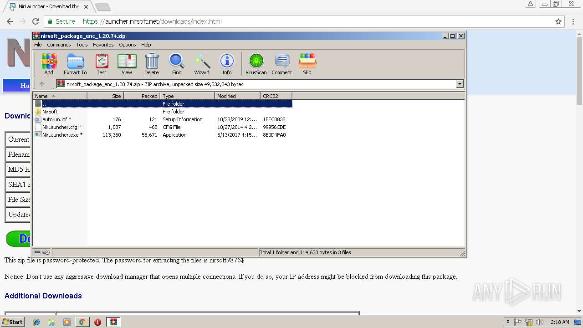The height and width of the screenshot is (328, 583).
Task: Sort by the Type column header
Action: click(x=187, y=96)
